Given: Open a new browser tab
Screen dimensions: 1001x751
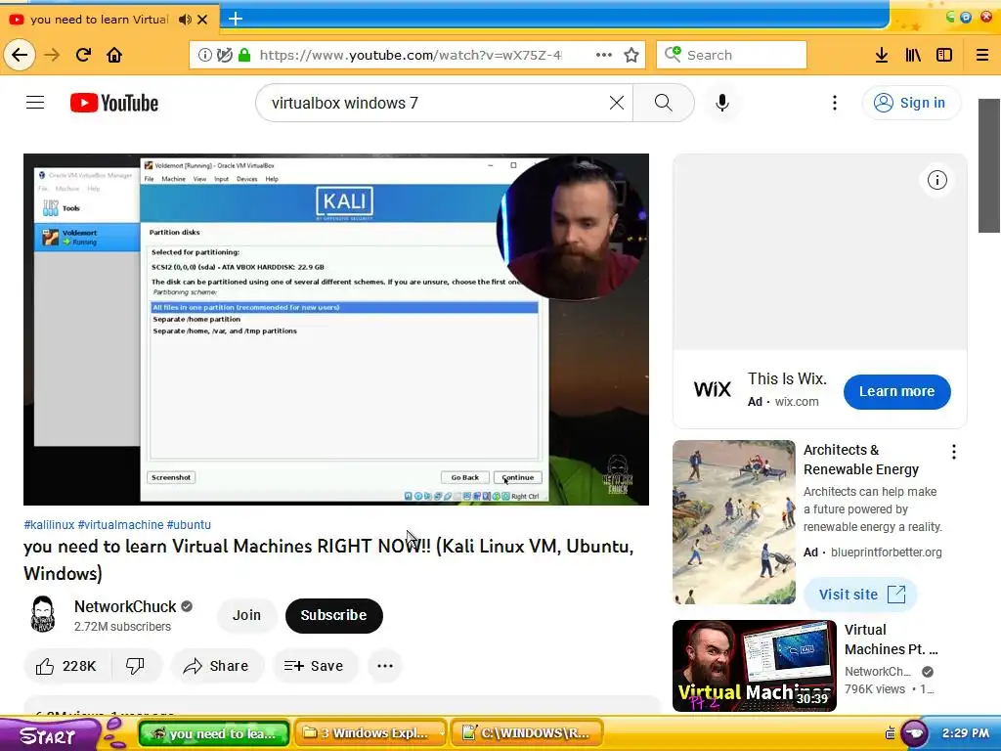Looking at the screenshot, I should [x=236, y=19].
